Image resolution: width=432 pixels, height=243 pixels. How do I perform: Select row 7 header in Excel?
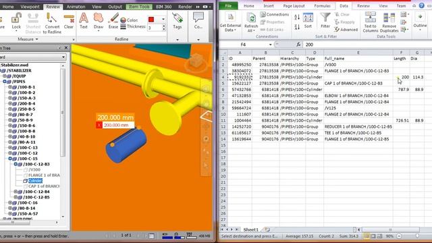[x=223, y=96]
